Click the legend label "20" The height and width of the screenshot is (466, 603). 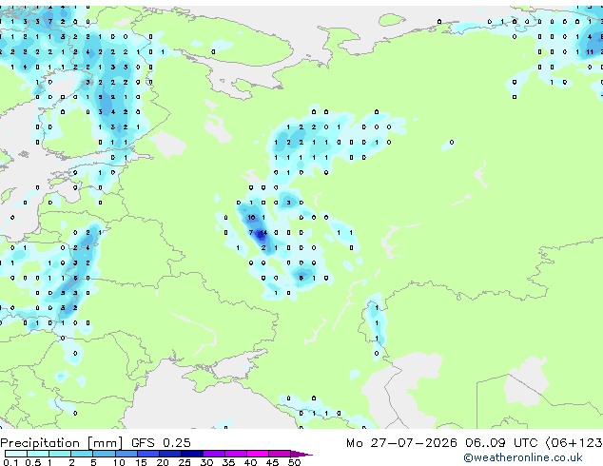pos(163,462)
